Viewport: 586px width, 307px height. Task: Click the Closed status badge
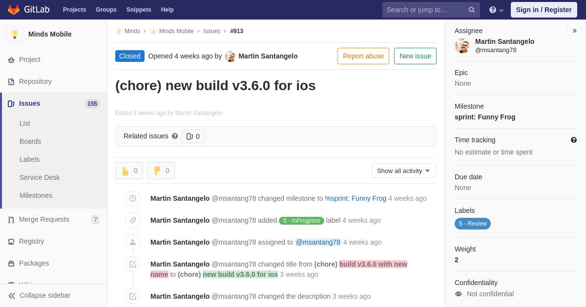(130, 56)
